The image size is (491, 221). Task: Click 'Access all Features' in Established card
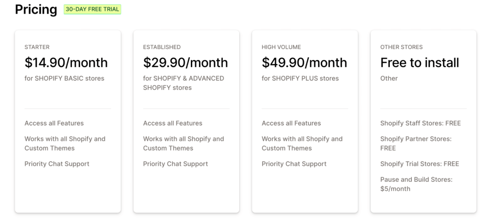coord(173,123)
